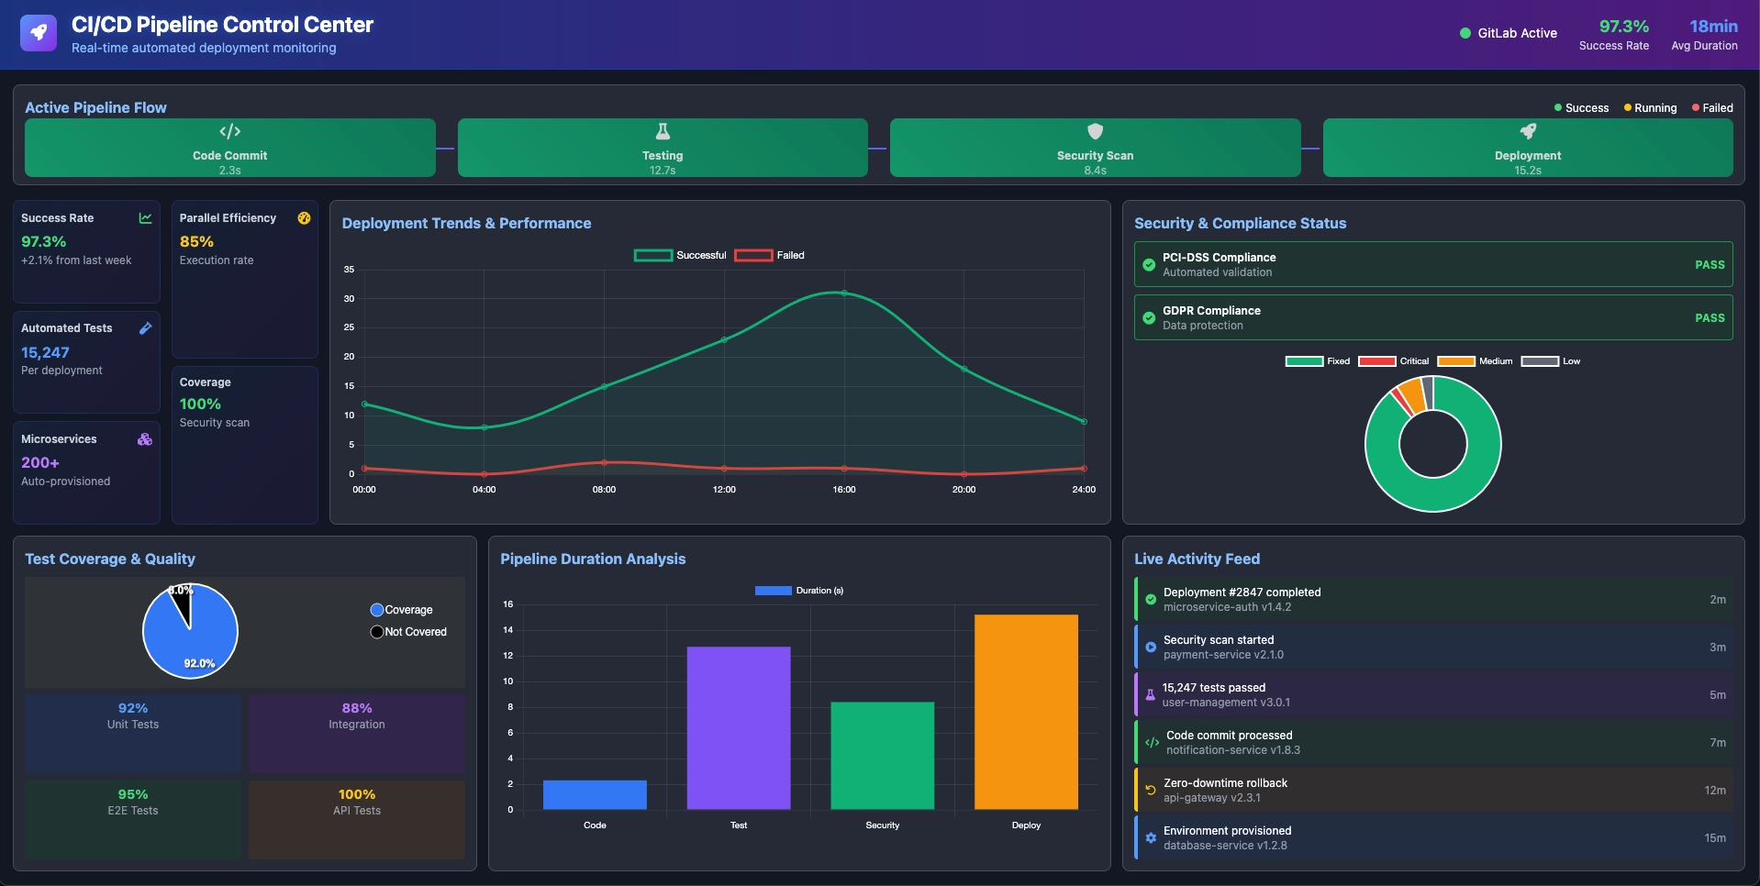1760x886 pixels.
Task: Click the trend chart icon on Success Rate card
Action: coord(145,218)
